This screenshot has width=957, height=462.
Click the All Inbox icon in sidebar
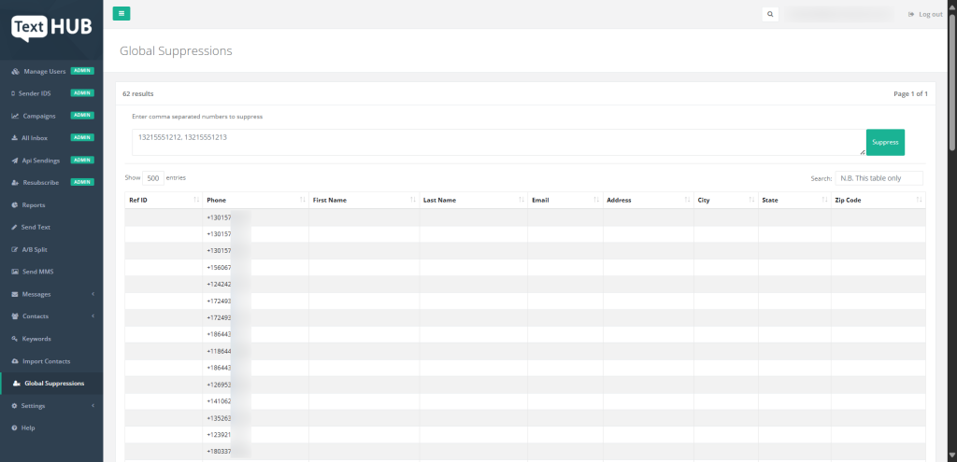14,138
